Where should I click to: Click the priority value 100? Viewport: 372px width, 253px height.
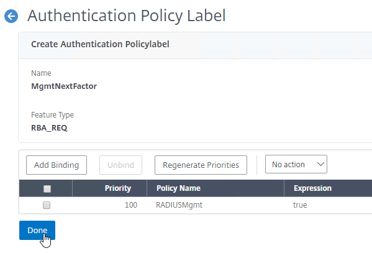131,205
